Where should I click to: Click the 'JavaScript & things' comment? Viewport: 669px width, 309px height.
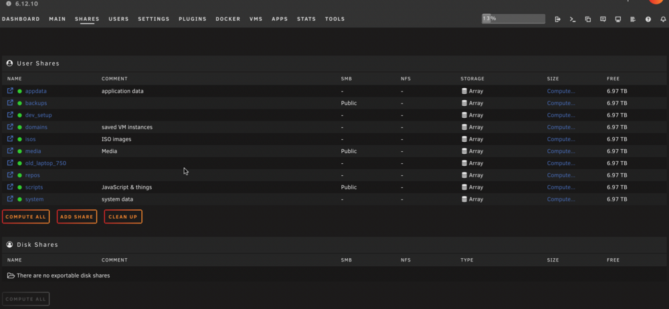126,187
